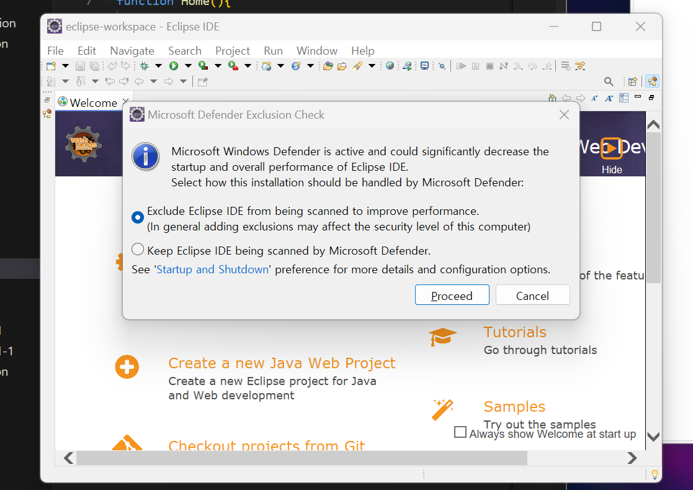The image size is (693, 490).
Task: Select 'Exclude Eclipse IDE from being scanned' radio
Action: coord(138,217)
